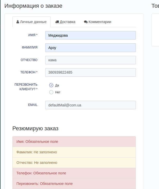
Task: Focus the Имя field containing Меджидова
Action: [x=91, y=35]
